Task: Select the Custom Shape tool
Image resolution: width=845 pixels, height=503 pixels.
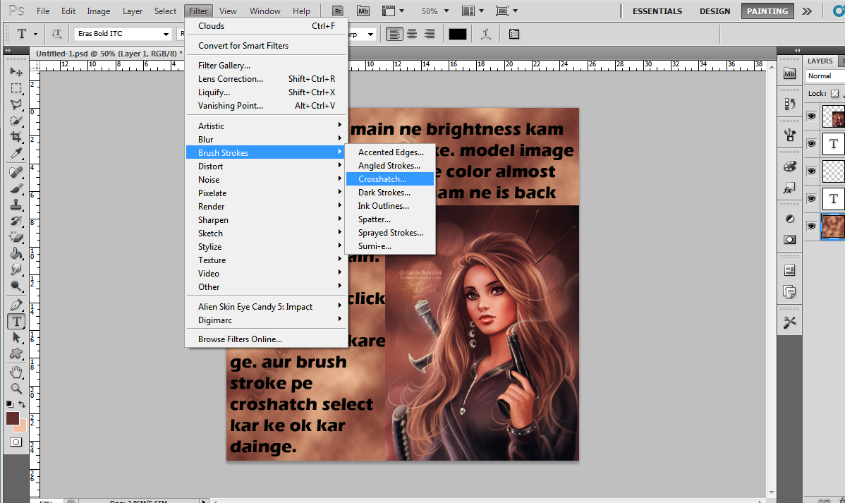Action: pos(16,353)
